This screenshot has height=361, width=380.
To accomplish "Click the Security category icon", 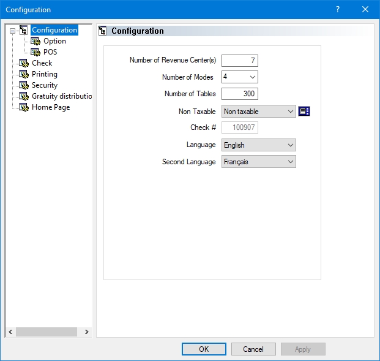I will click(x=24, y=85).
